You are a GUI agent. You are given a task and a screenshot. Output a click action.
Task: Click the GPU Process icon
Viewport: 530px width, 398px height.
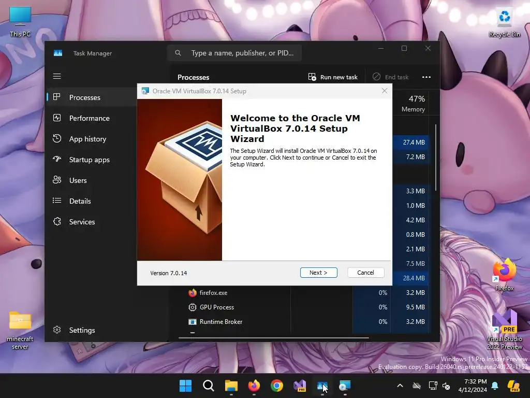pos(193,307)
